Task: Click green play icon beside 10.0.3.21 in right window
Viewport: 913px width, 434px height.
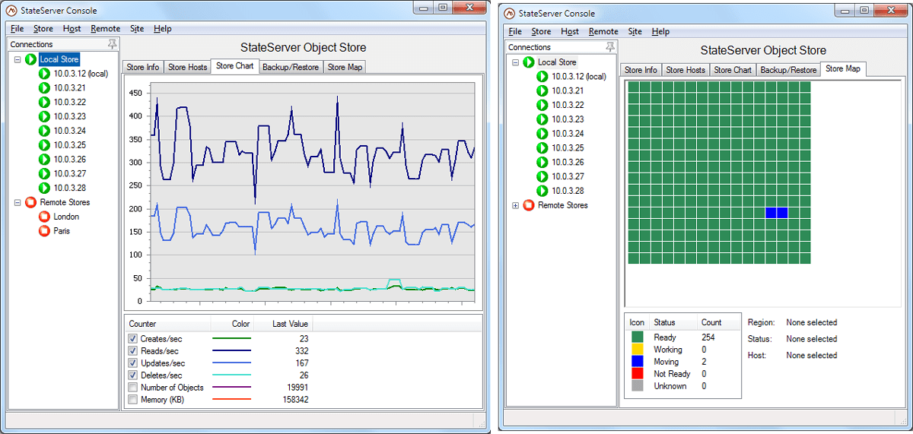Action: point(542,91)
